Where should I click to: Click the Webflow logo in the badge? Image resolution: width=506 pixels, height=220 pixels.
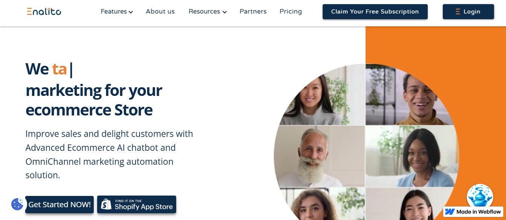[x=449, y=211]
